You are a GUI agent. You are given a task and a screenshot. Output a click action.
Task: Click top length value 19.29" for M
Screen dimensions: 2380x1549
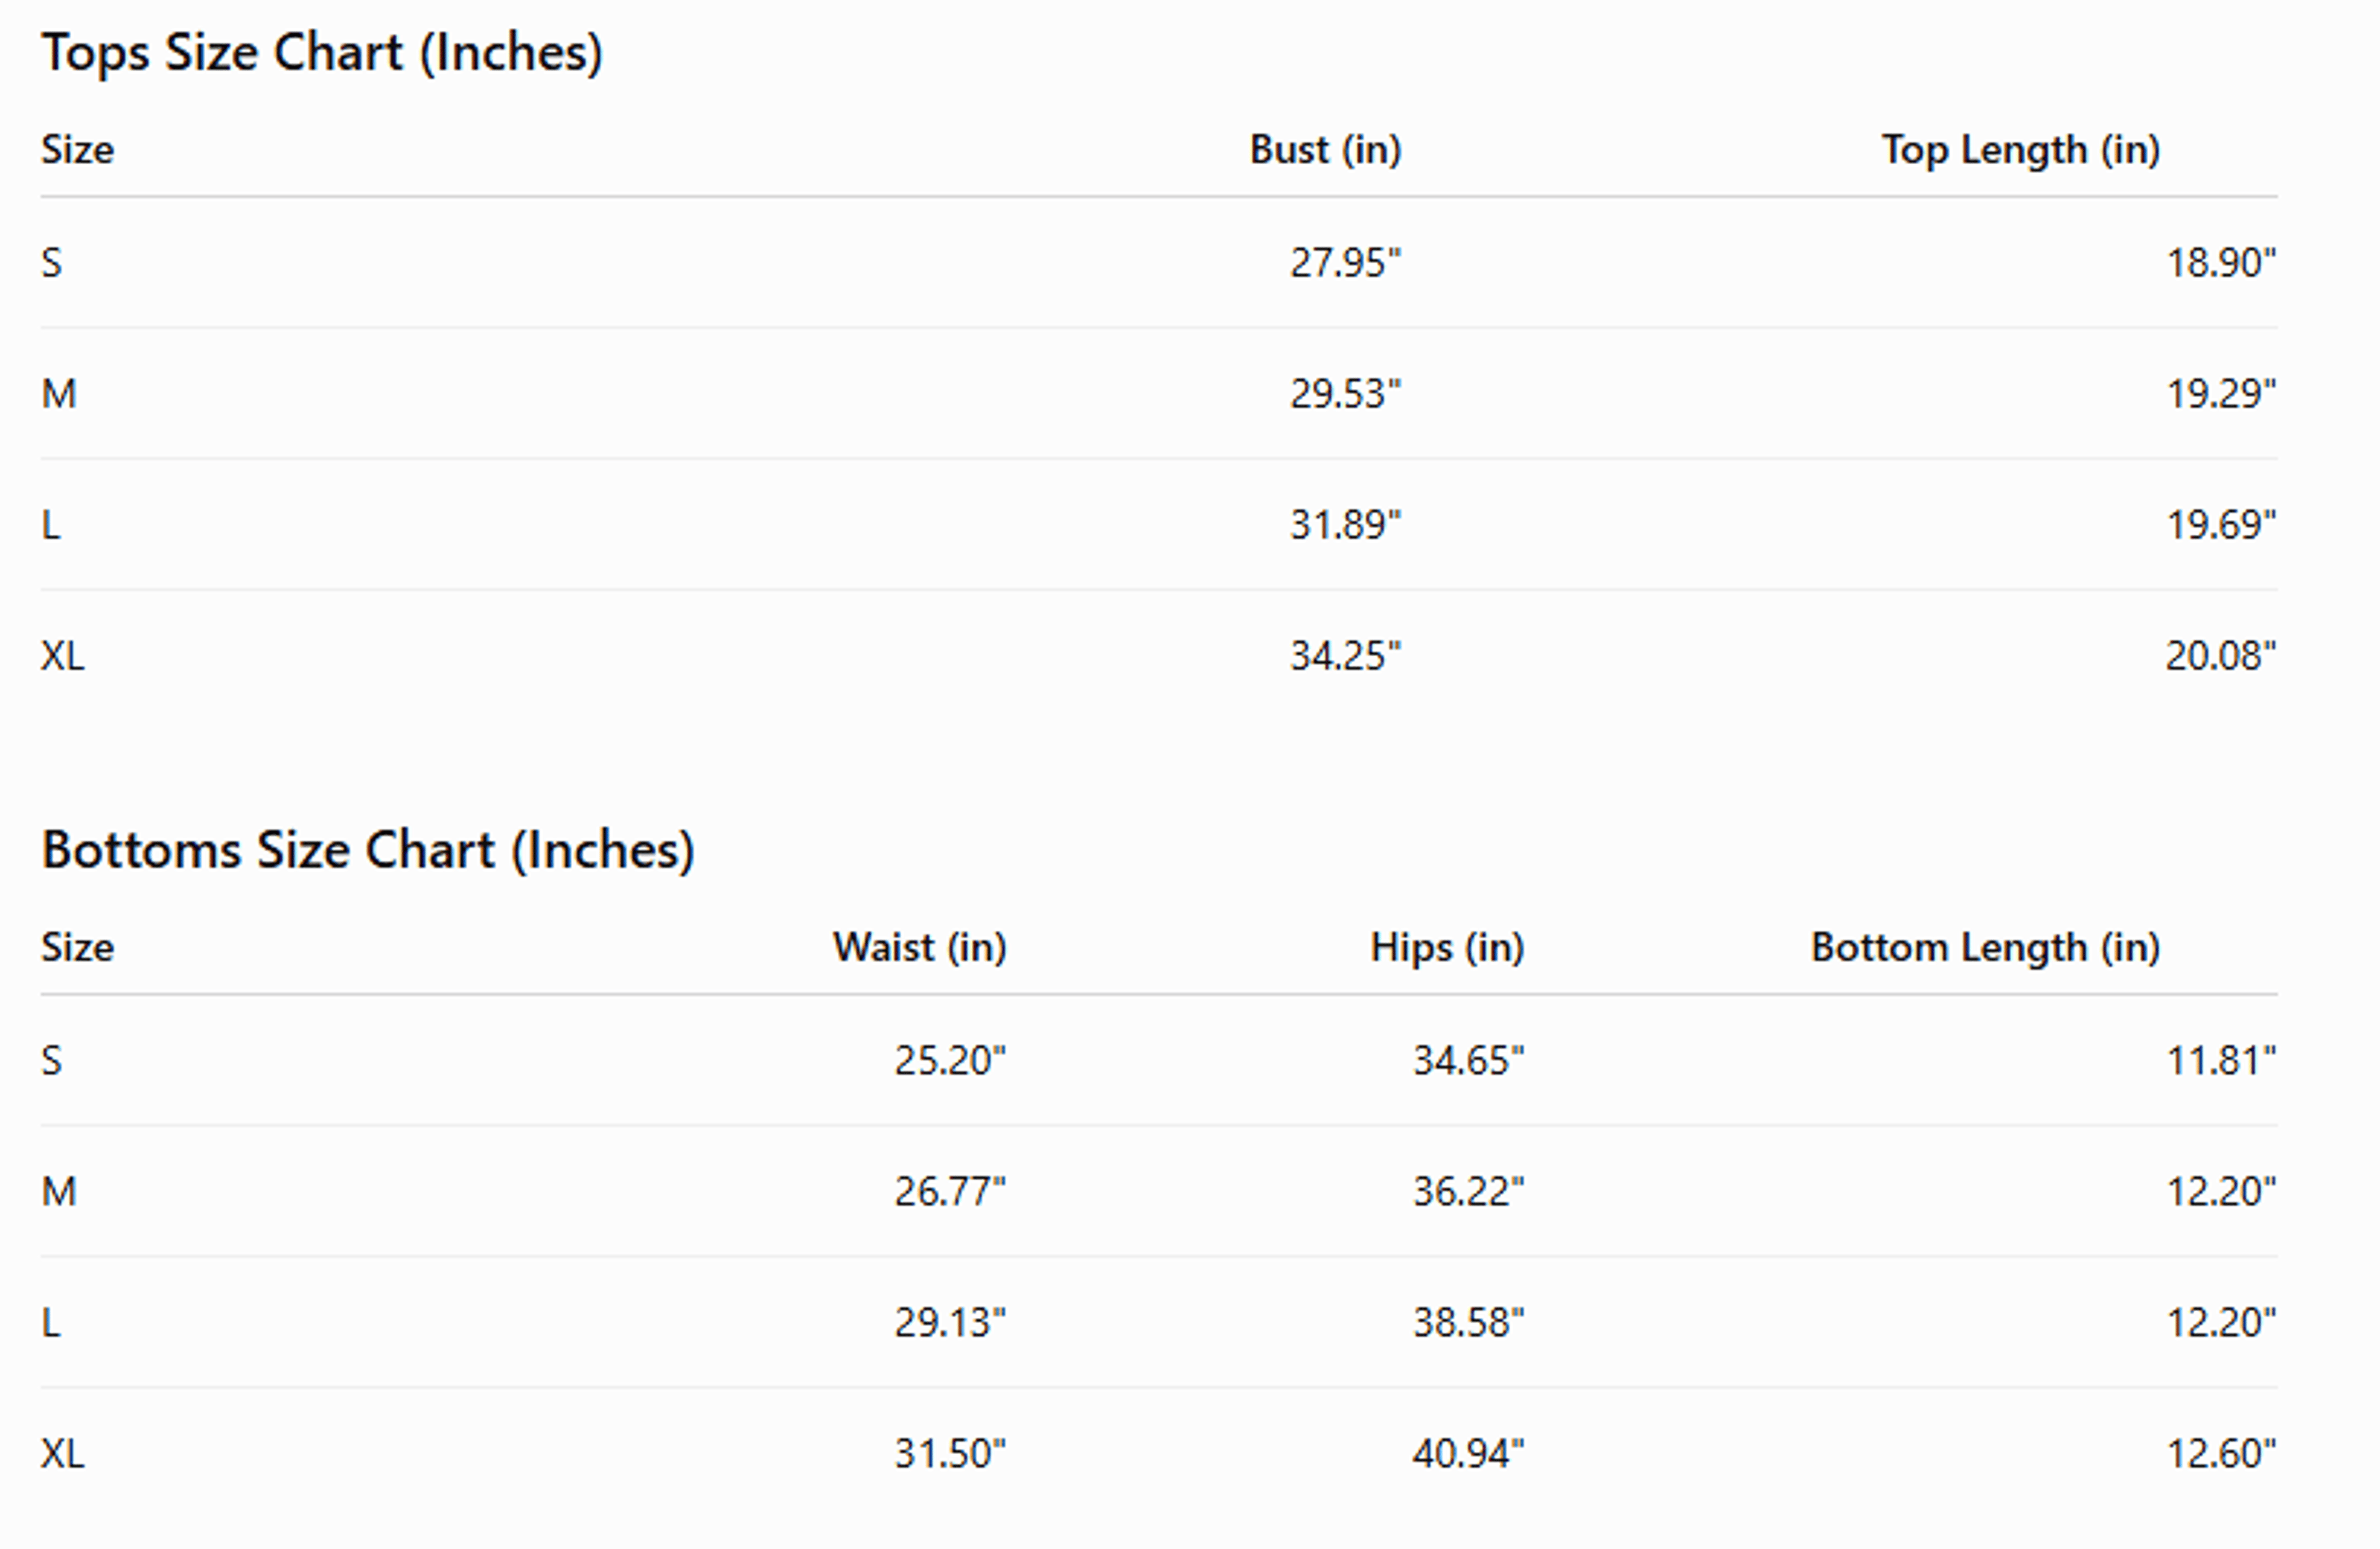(2221, 394)
